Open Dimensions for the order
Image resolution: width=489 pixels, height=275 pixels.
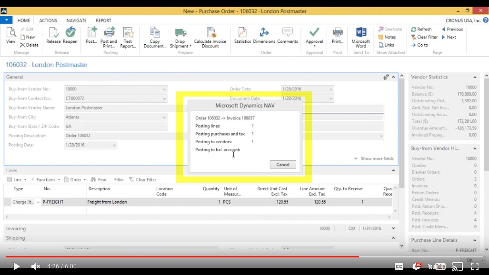(x=264, y=35)
